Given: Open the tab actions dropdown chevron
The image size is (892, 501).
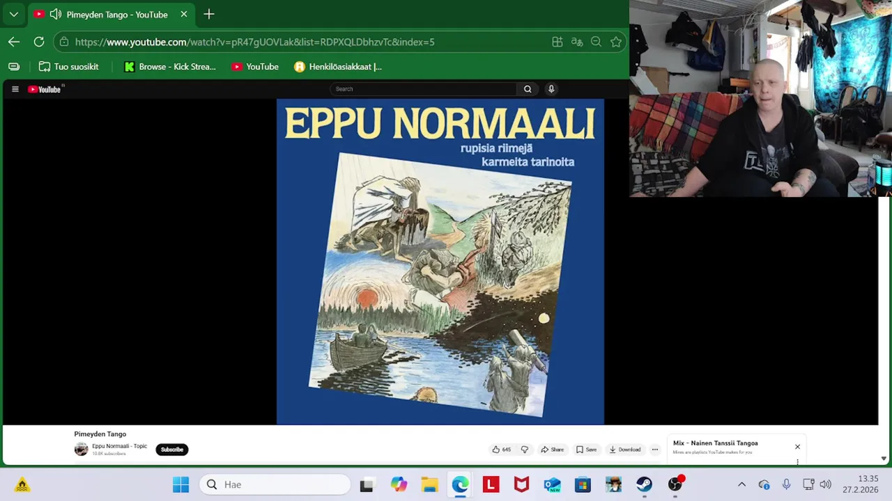Looking at the screenshot, I should click(x=14, y=14).
